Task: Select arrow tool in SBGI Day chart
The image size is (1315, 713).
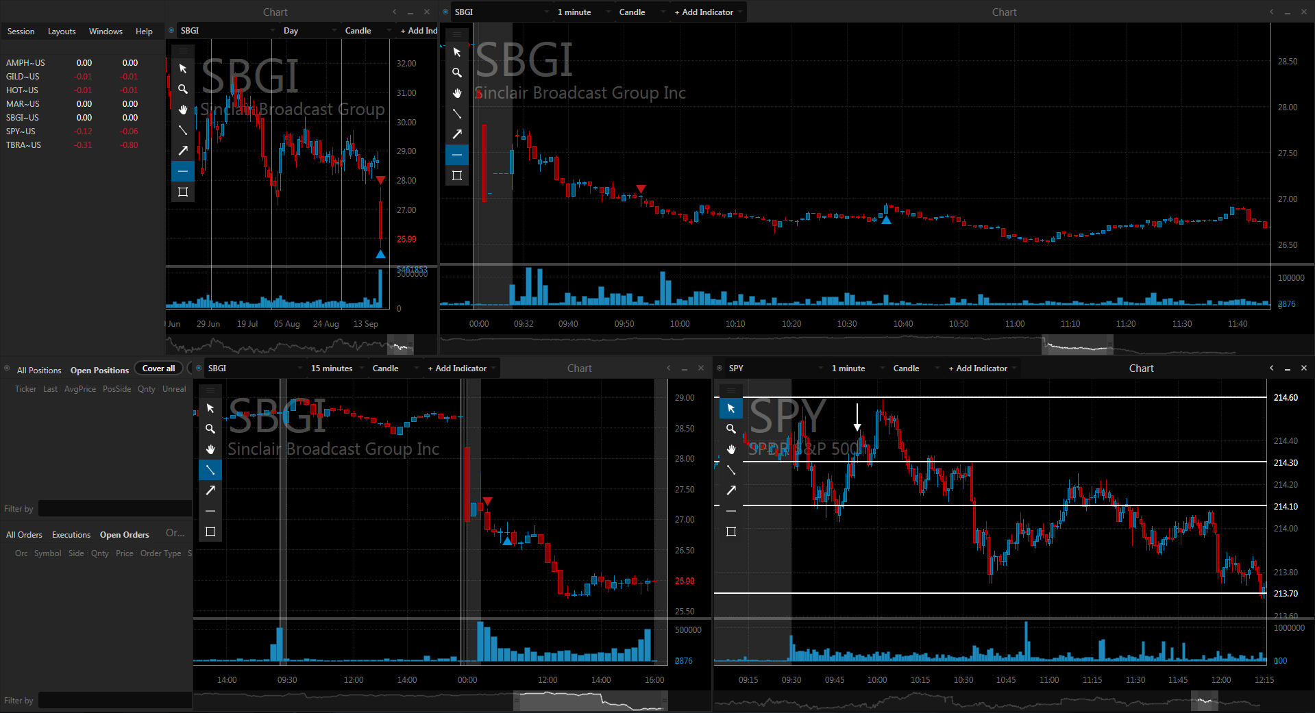Action: click(183, 151)
